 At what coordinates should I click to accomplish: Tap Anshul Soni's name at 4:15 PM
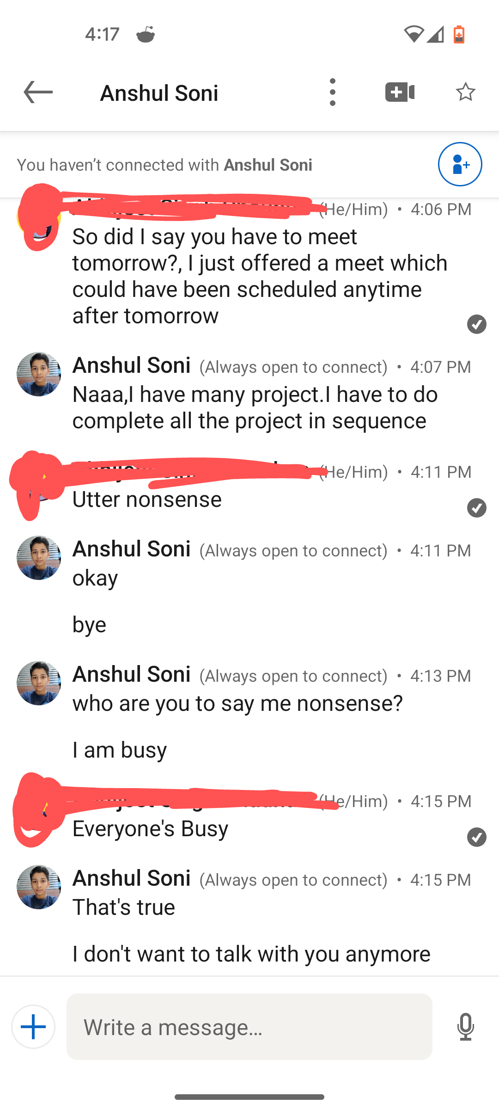click(132, 878)
